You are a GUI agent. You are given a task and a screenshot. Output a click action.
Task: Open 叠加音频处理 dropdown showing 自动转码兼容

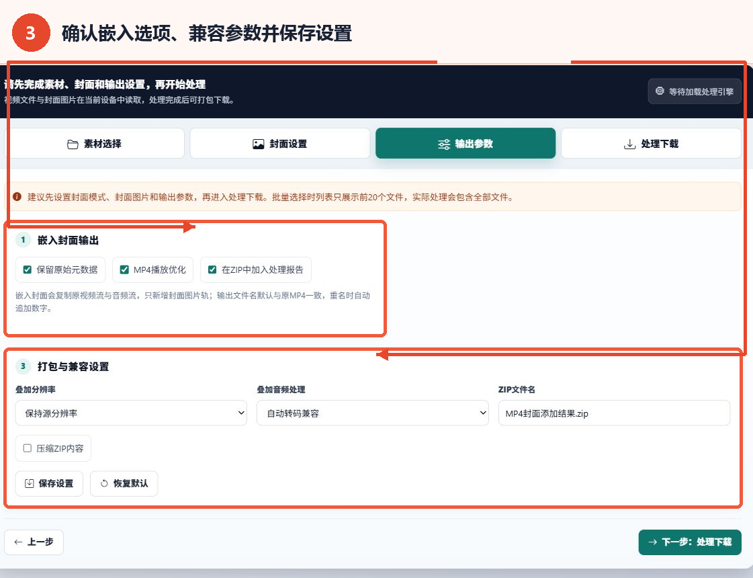pos(373,413)
